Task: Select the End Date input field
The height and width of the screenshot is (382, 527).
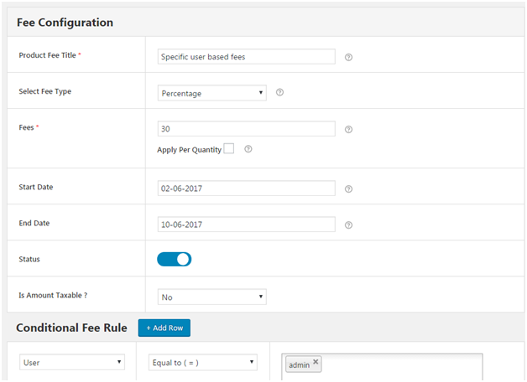Action: click(x=246, y=225)
